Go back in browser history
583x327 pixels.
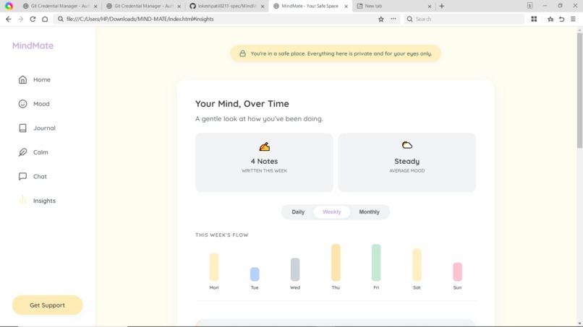pos(9,19)
